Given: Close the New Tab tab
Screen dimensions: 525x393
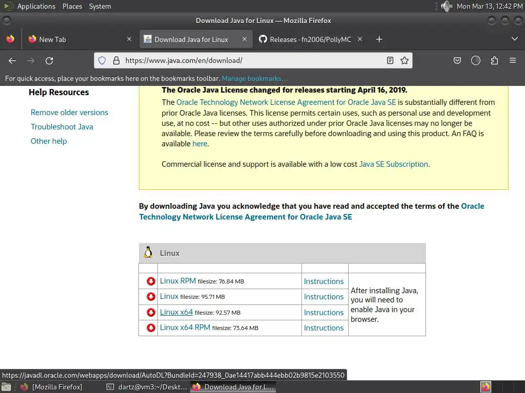Looking at the screenshot, I should (x=129, y=39).
